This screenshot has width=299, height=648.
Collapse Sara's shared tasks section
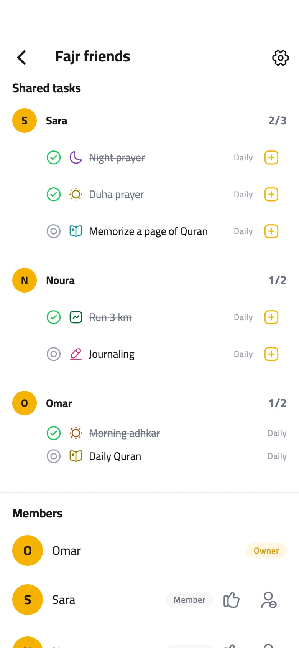tap(149, 121)
